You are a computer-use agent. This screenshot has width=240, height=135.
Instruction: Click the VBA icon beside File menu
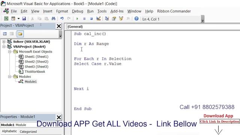point(6,11)
